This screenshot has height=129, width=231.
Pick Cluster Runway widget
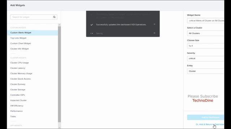[x=18, y=84]
